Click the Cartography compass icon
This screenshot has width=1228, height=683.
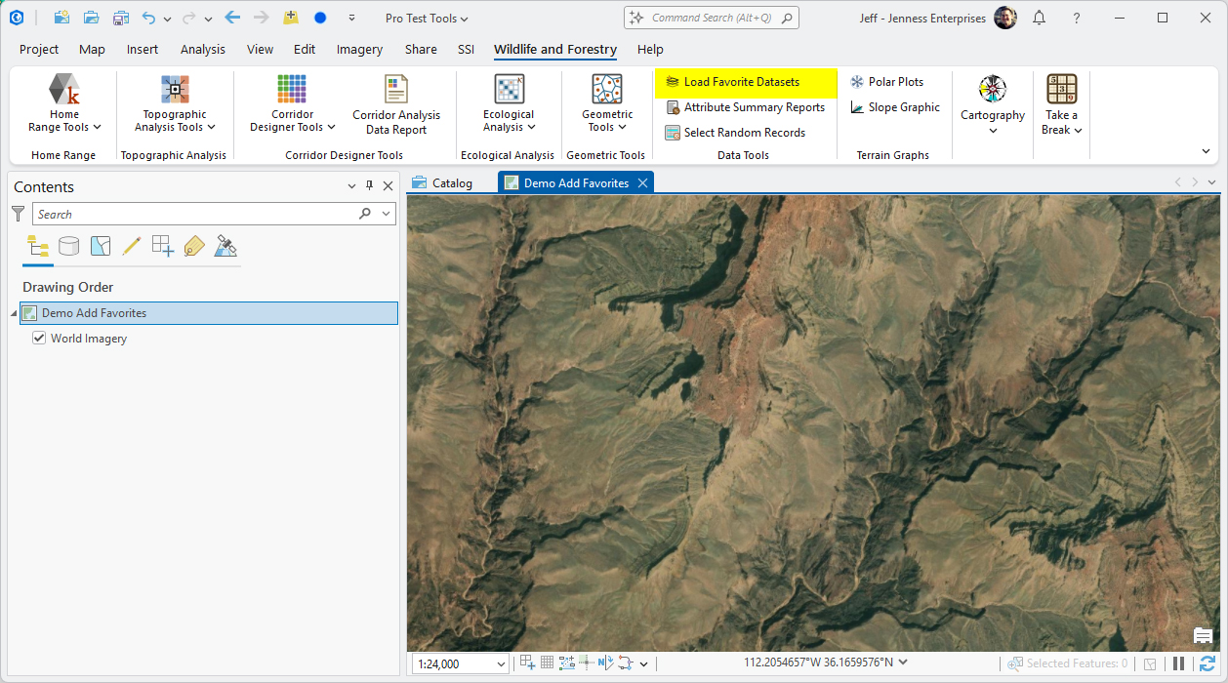pos(993,90)
